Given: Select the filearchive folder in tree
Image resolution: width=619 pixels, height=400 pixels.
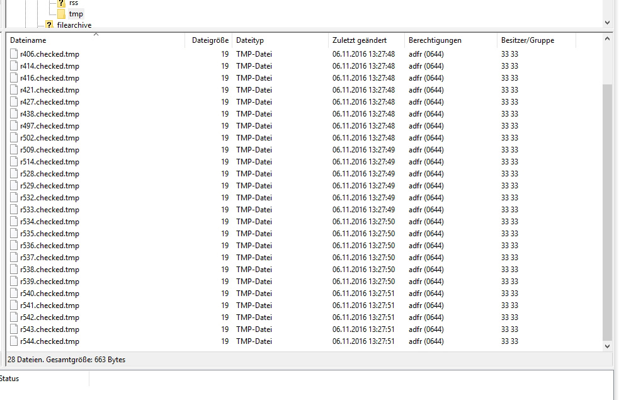Looking at the screenshot, I should pos(74,25).
